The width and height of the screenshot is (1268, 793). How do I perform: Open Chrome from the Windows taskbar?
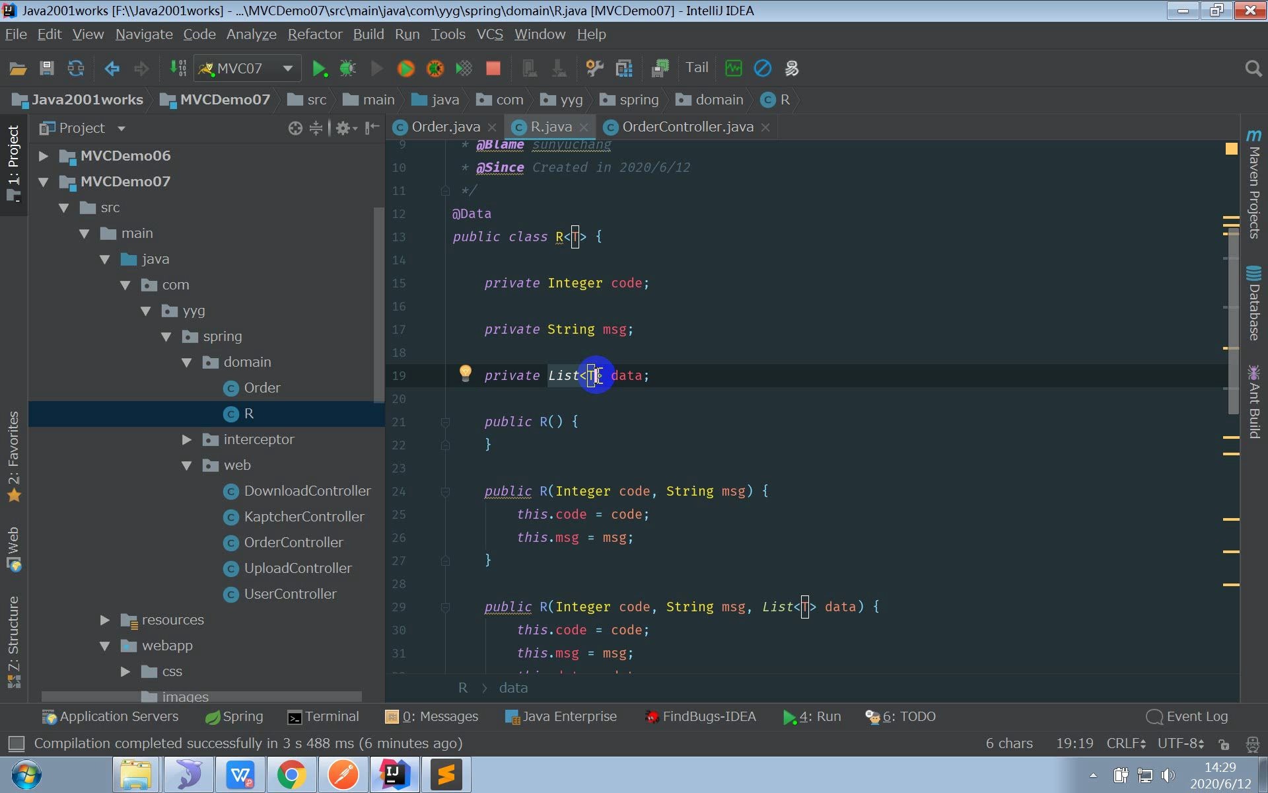(291, 774)
